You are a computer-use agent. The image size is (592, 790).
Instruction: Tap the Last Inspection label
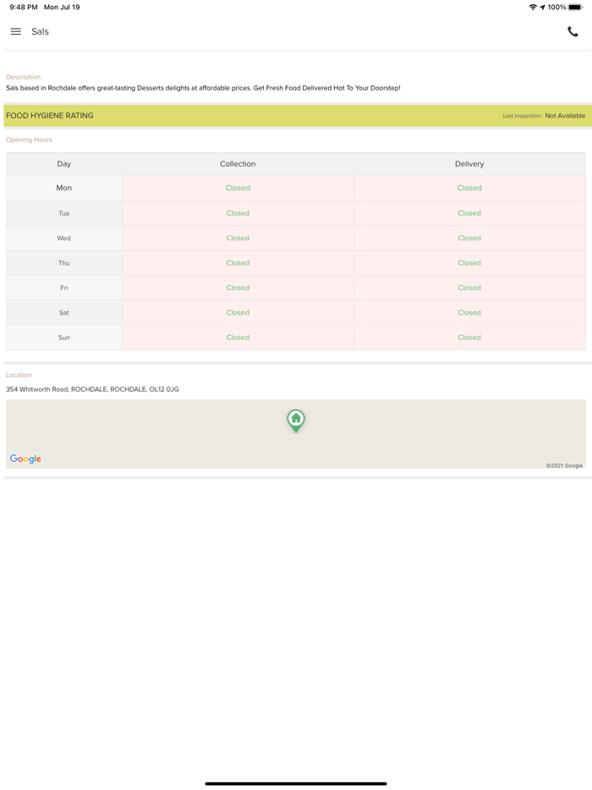coord(522,115)
